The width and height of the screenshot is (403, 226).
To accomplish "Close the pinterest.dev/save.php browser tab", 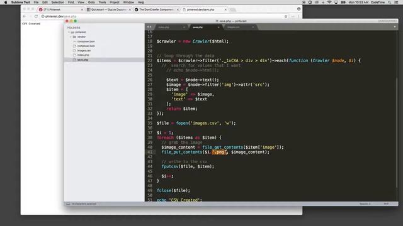I will pos(225,9).
